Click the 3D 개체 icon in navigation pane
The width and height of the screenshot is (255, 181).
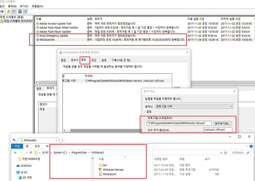(x=20, y=177)
